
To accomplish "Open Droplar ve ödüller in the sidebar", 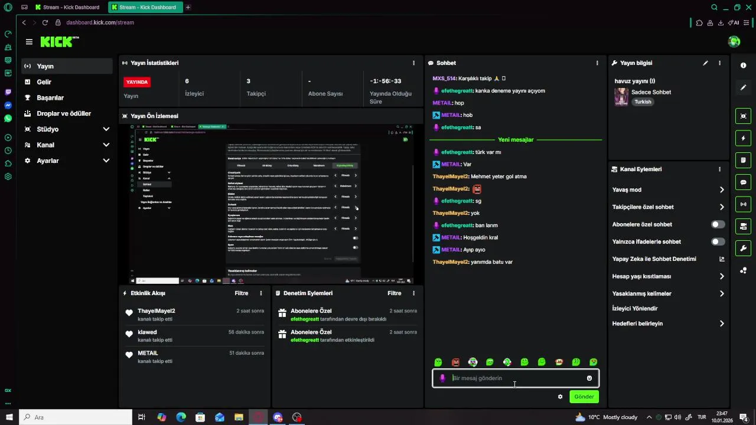I will coord(67,113).
